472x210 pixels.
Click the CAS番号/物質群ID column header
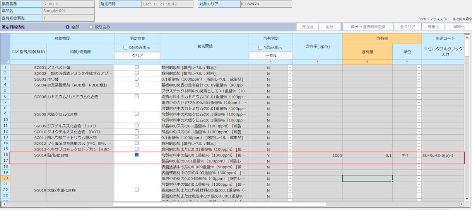(x=28, y=52)
